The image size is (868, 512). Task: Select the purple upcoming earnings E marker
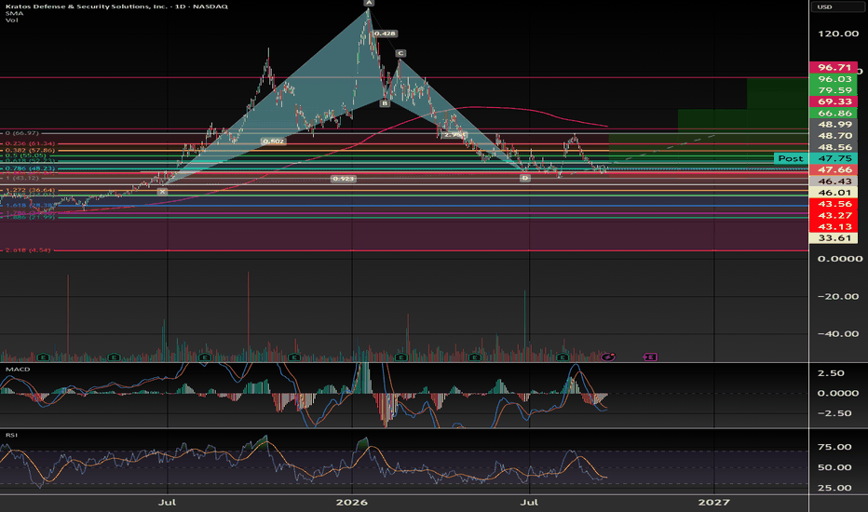coord(650,357)
